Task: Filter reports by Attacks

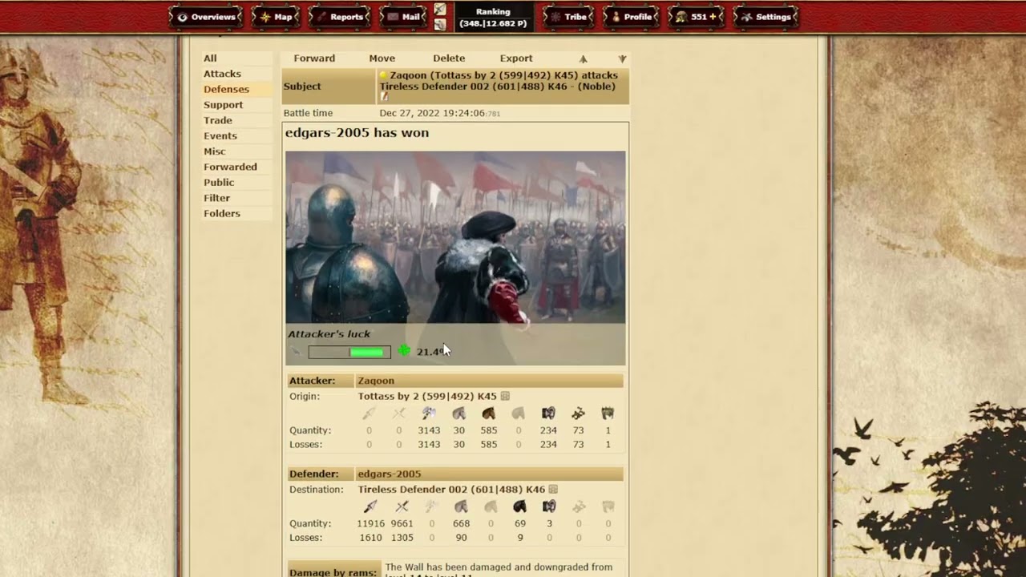Action: [222, 74]
